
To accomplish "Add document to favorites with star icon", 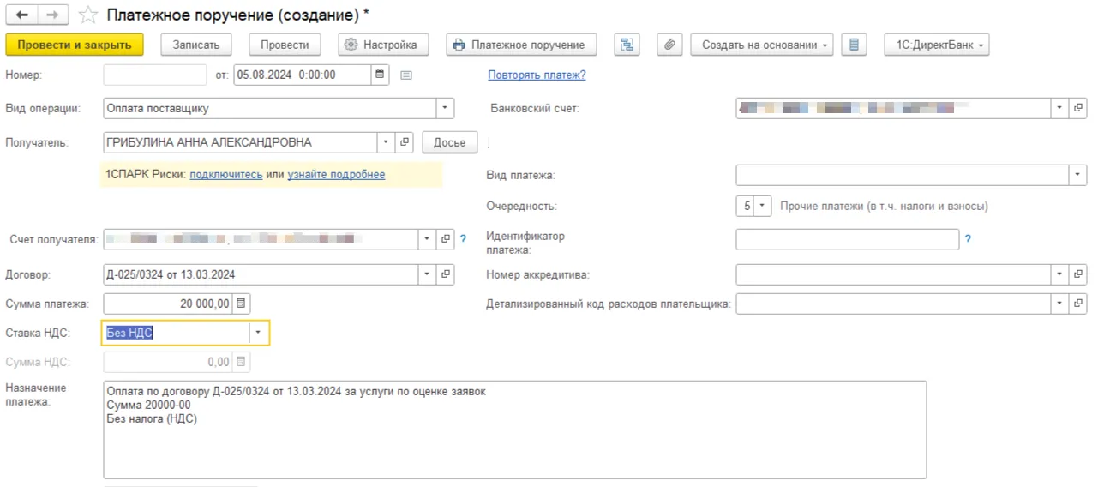I will coord(87,15).
